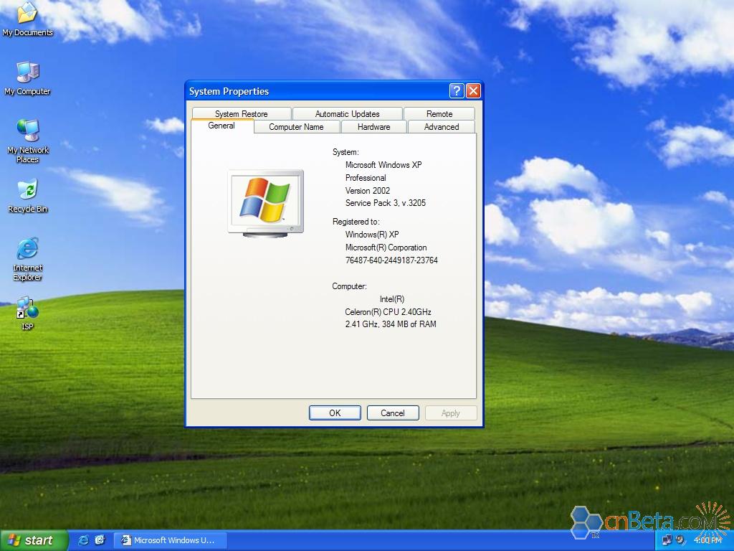Image resolution: width=734 pixels, height=551 pixels.
Task: Click Internet Explorer desktop icon
Action: [27, 250]
